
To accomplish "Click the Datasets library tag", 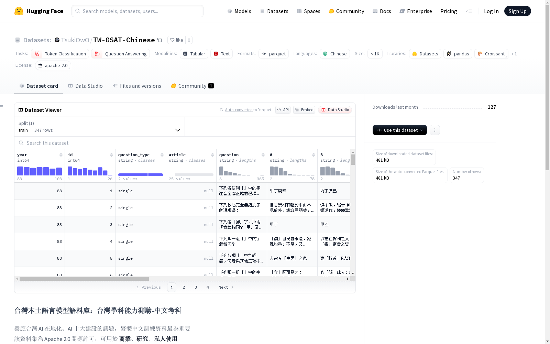I will coord(425,54).
